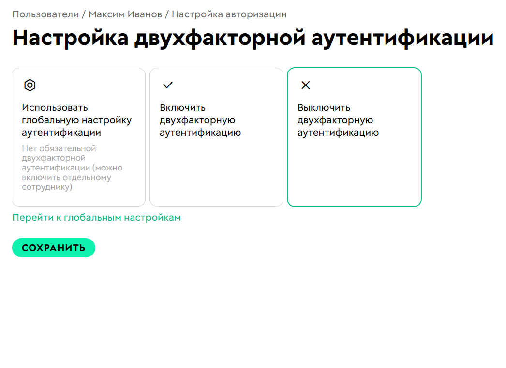Click the icon above 'Включить двухфакторную аутентификацию'
Viewport: 506px width, 368px height.
pyautogui.click(x=168, y=85)
